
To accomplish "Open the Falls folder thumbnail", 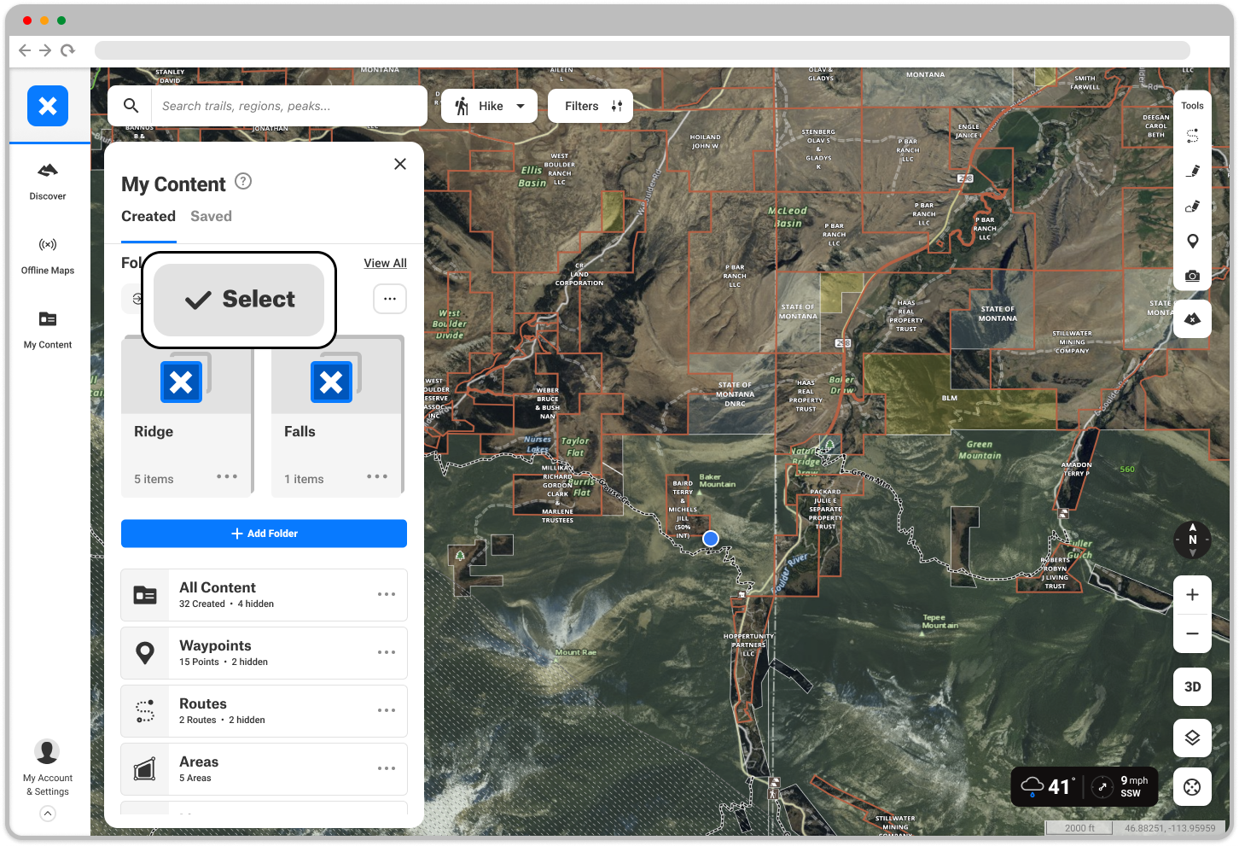I will click(337, 375).
